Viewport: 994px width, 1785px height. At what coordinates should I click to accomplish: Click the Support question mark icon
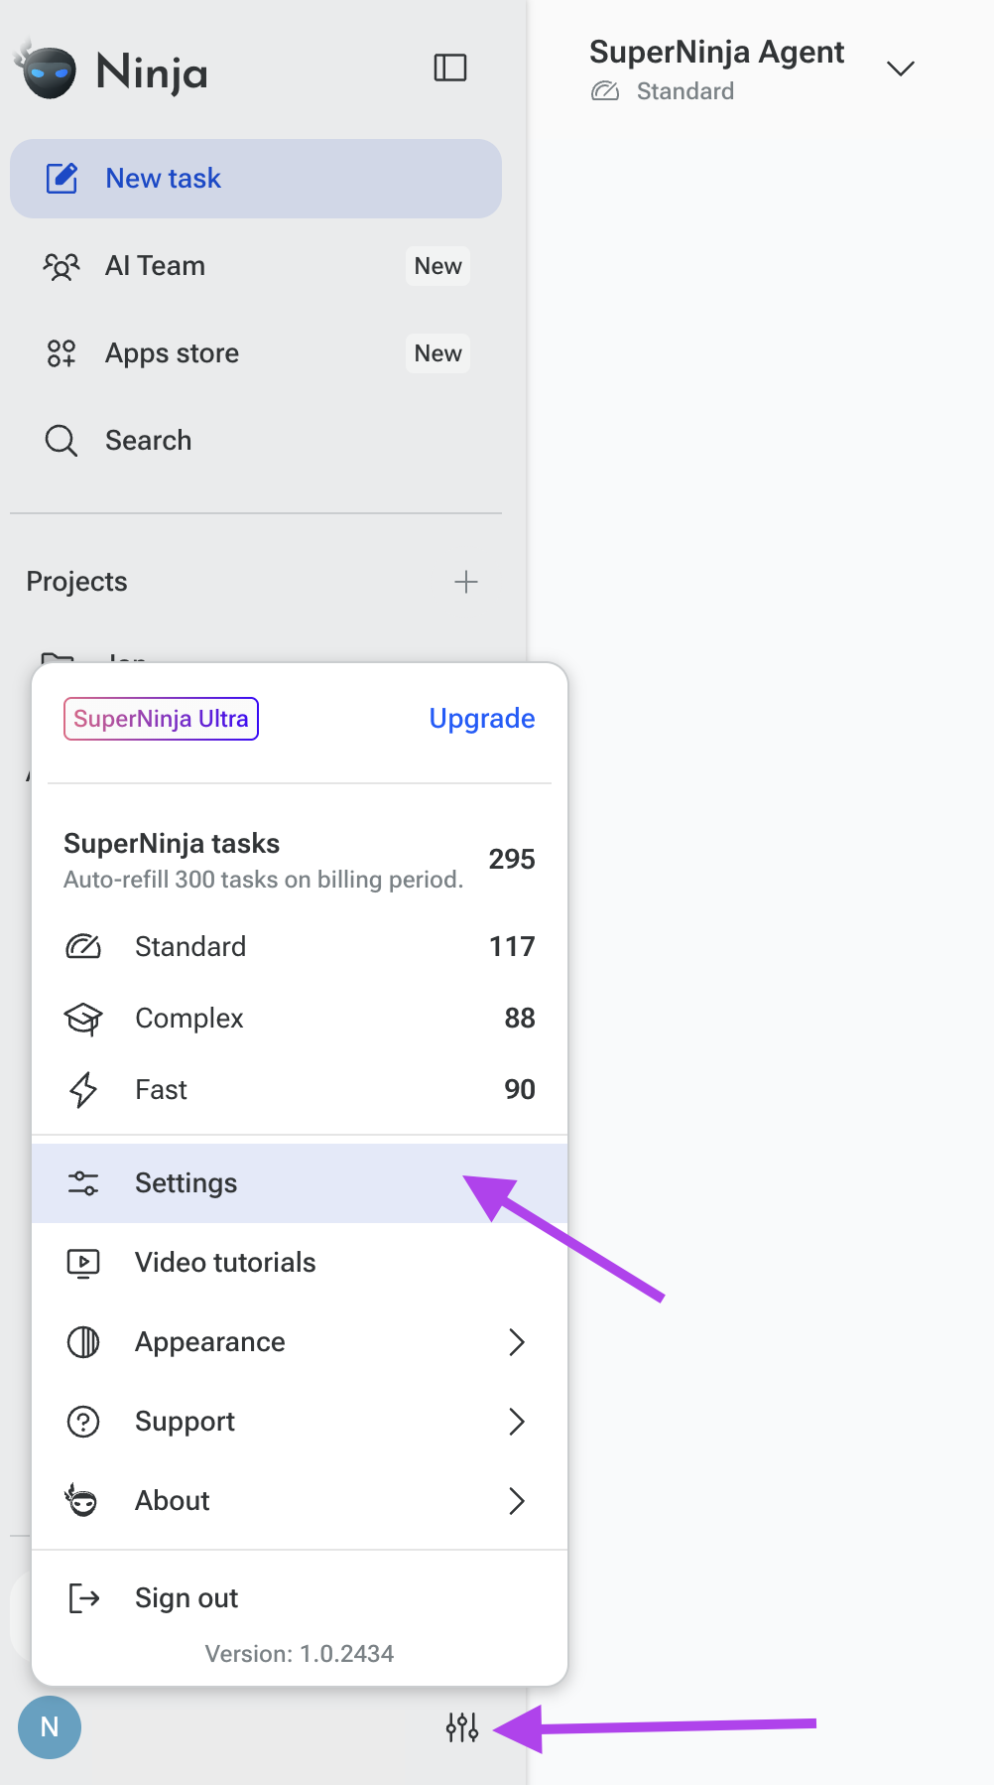pos(83,1422)
